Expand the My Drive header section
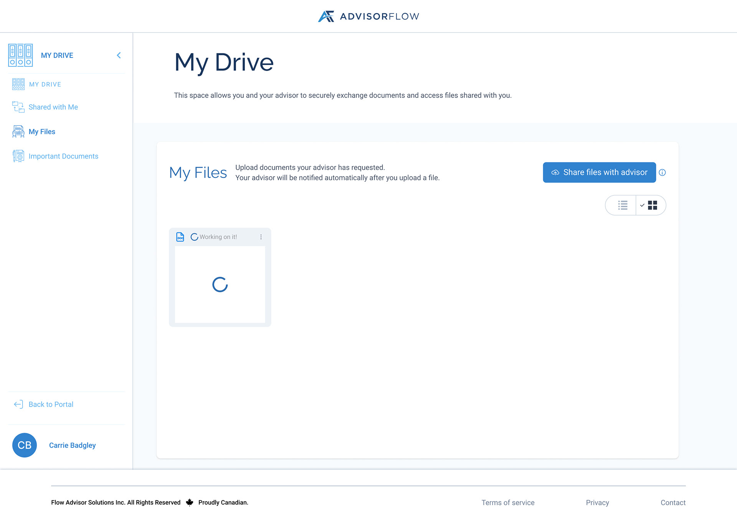The image size is (737, 524). click(x=57, y=55)
